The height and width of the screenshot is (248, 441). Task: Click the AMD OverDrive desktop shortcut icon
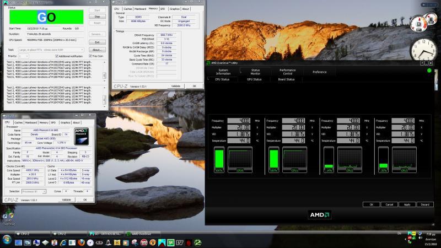tap(9, 215)
